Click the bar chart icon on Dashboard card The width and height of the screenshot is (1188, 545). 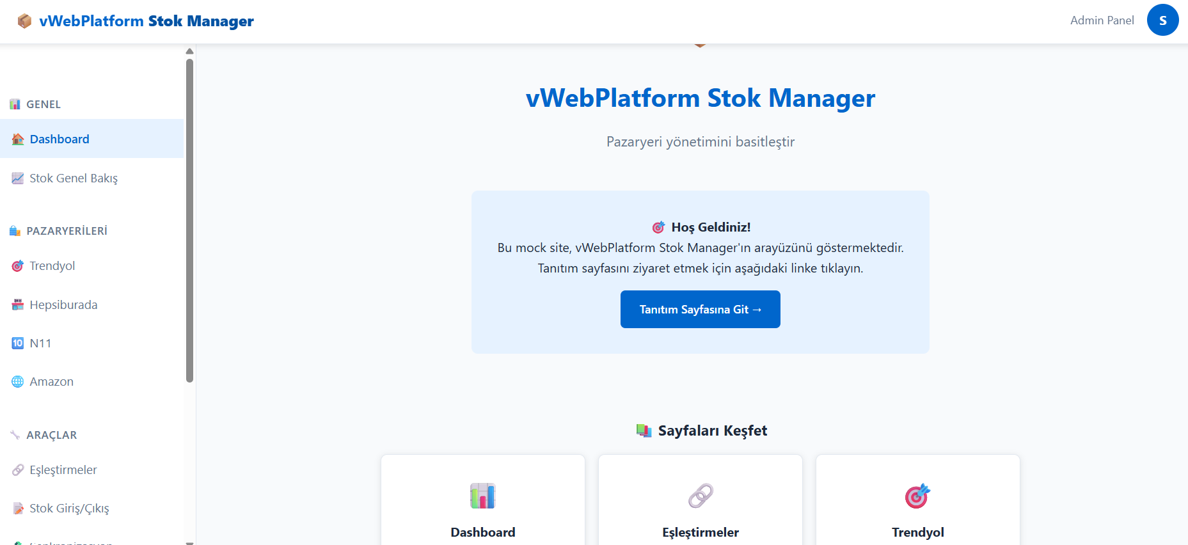coord(483,496)
